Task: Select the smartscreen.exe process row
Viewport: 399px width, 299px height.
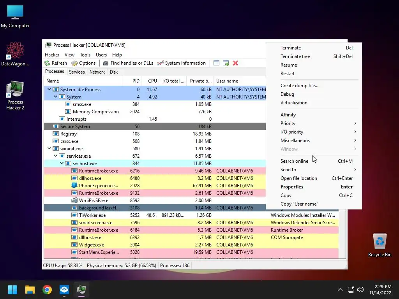Action: pyautogui.click(x=191, y=222)
